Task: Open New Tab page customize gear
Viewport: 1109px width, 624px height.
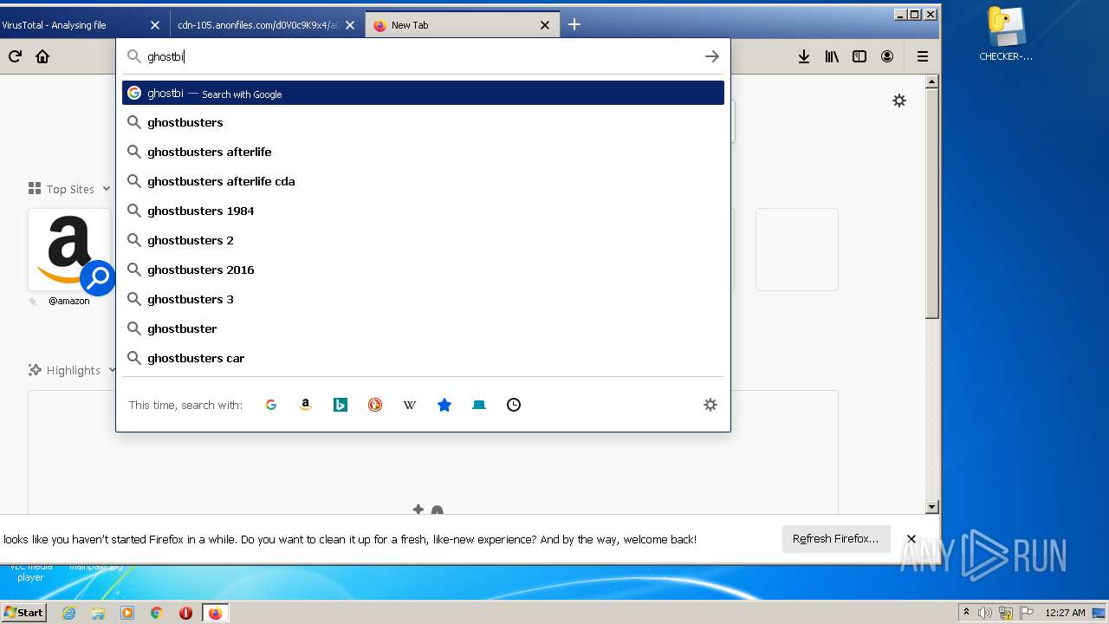Action: click(x=899, y=101)
